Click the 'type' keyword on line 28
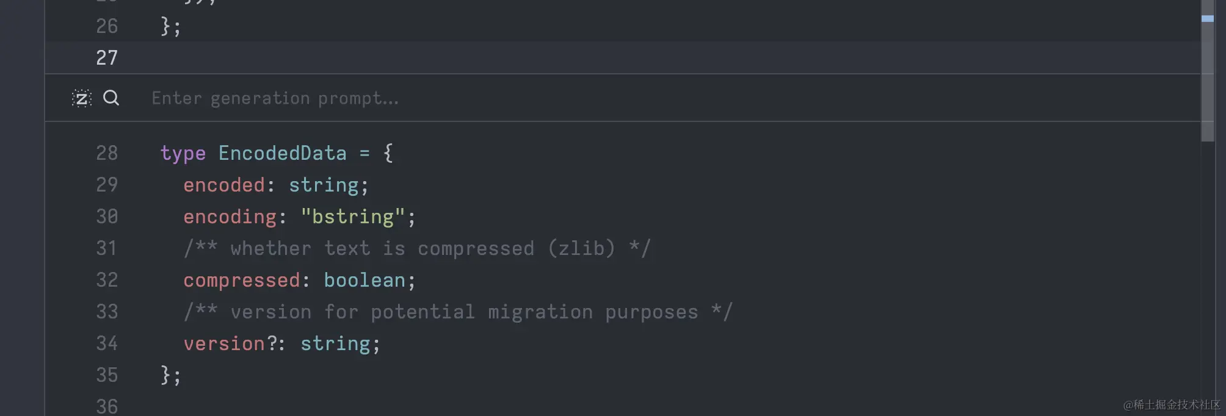Image resolution: width=1226 pixels, height=416 pixels. (183, 153)
